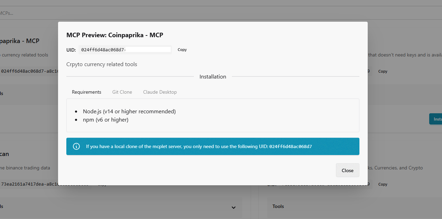Click the 'UID:' label in the dialog
This screenshot has width=442, height=219.
click(x=71, y=50)
